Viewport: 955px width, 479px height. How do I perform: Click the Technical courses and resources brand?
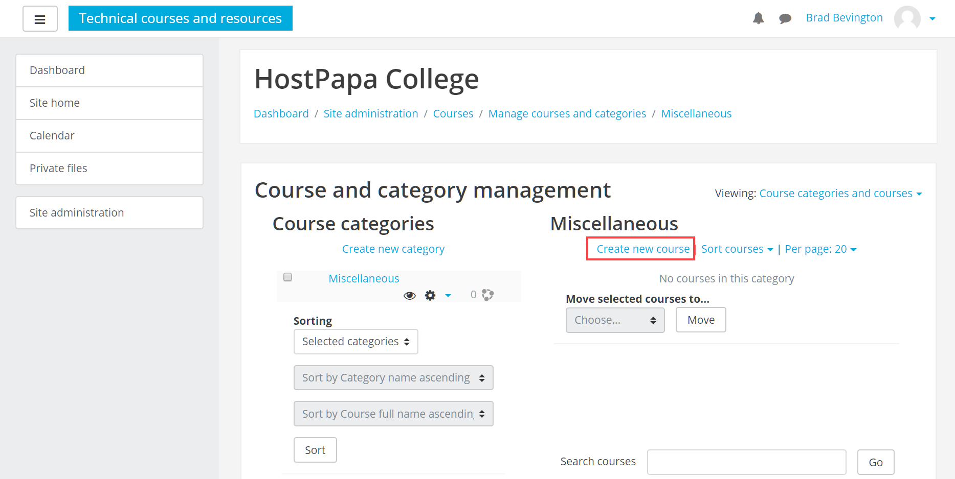[181, 18]
